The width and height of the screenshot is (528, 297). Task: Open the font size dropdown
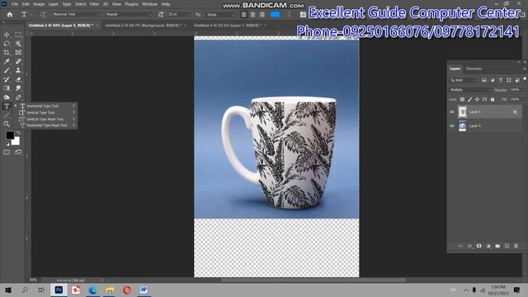pos(179,15)
